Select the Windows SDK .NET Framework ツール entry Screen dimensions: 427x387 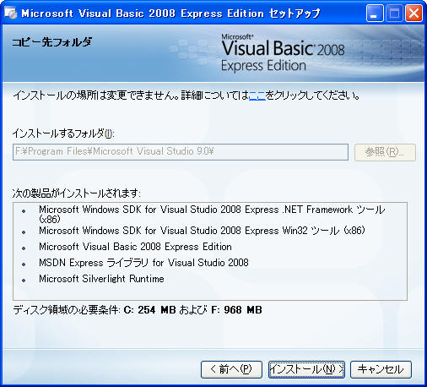click(x=212, y=214)
